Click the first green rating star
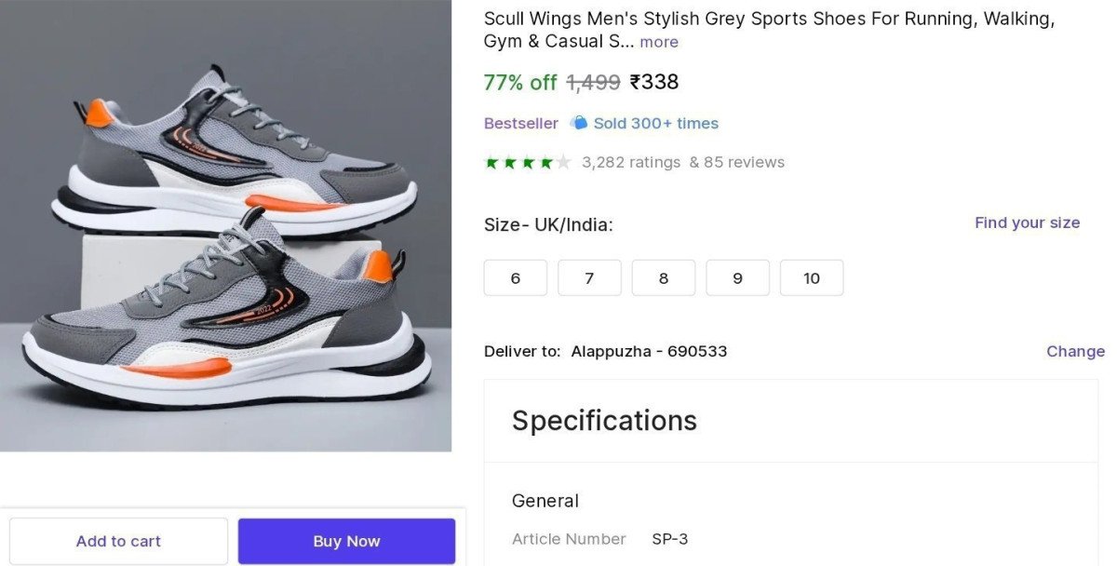The image size is (1117, 566). click(x=491, y=163)
